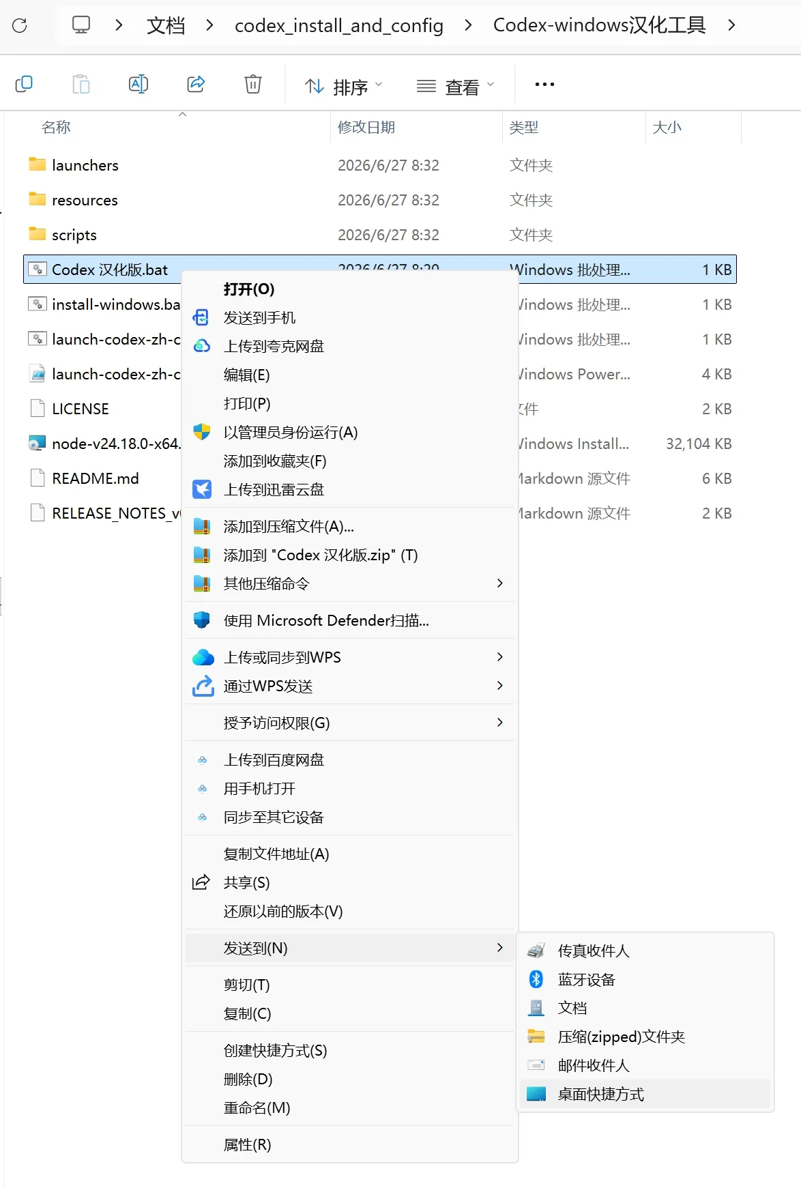Select the scripts folder row
This screenshot has width=801, height=1188.
[x=380, y=235]
